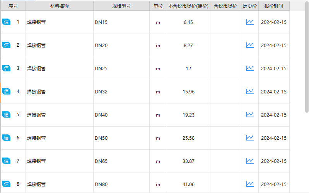This screenshot has height=193, width=309.
Task: Click the 信 badge in row 7
Action: pos(6,161)
